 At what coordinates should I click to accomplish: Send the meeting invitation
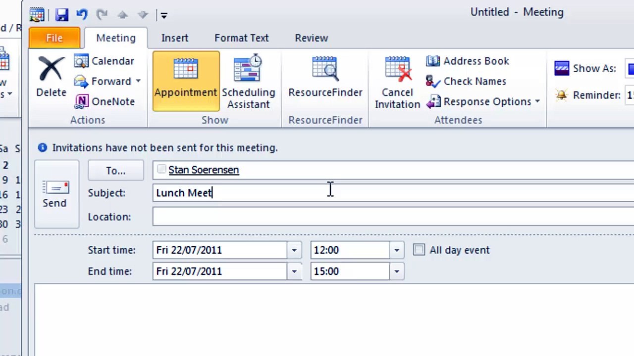pyautogui.click(x=56, y=194)
